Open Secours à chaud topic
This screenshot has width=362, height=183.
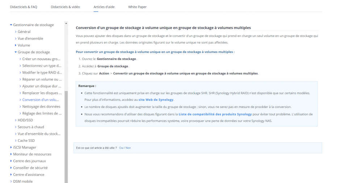tap(31, 127)
